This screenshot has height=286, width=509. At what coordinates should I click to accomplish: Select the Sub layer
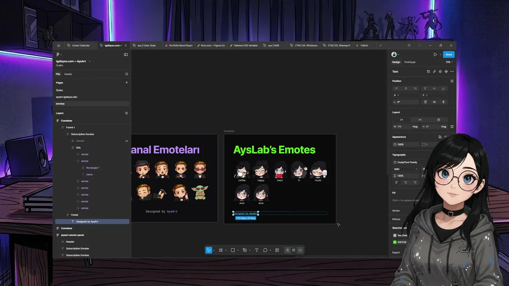[78, 148]
